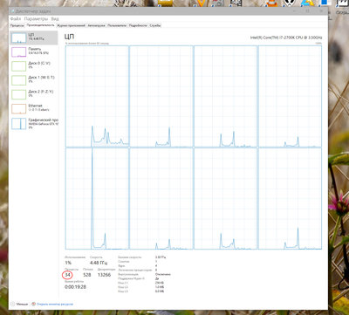Click Открыть монитор ресурсов link
Image resolution: width=349 pixels, height=315 pixels.
point(55,304)
